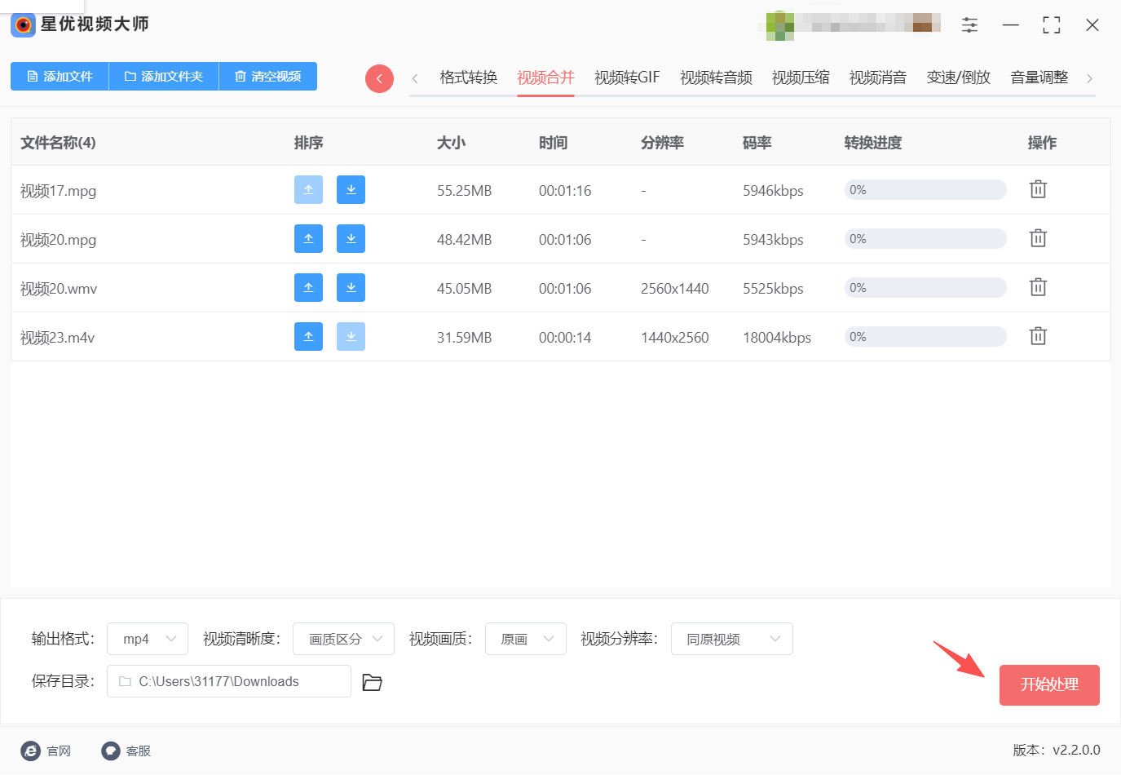Select file name 视频23.m4v

click(57, 338)
